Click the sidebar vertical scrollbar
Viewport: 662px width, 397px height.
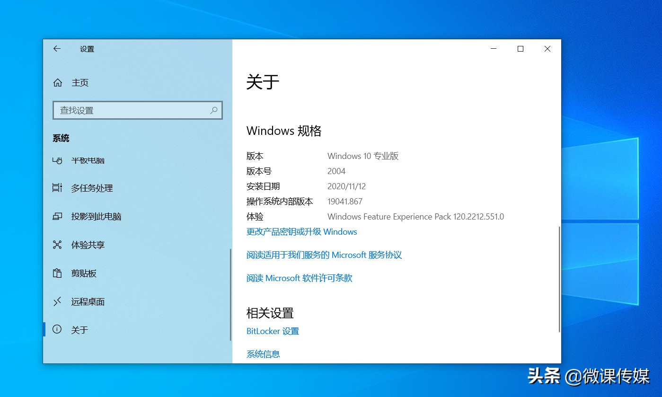click(x=230, y=294)
